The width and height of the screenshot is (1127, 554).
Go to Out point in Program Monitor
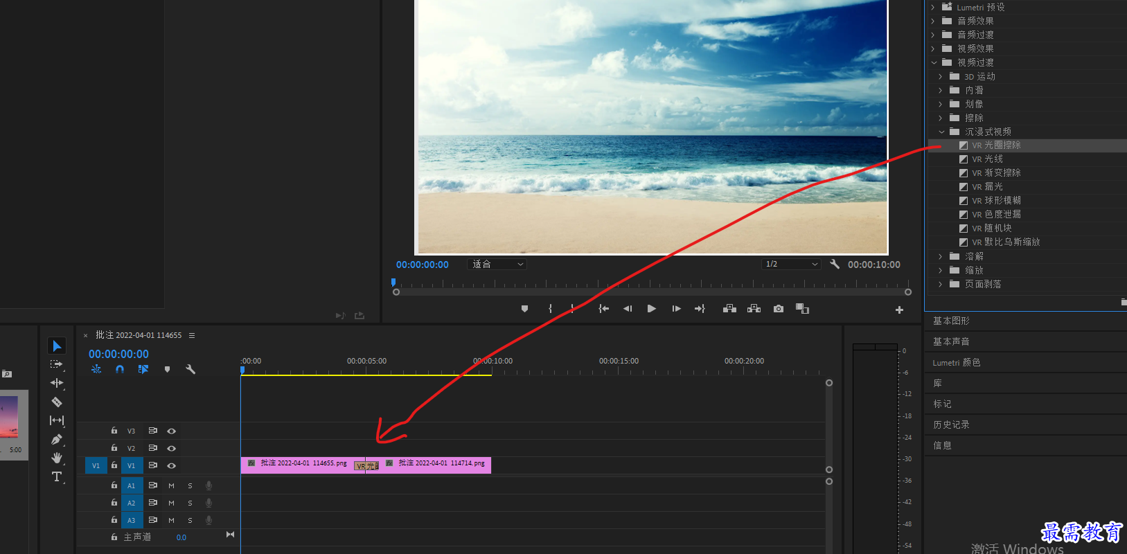coord(700,309)
